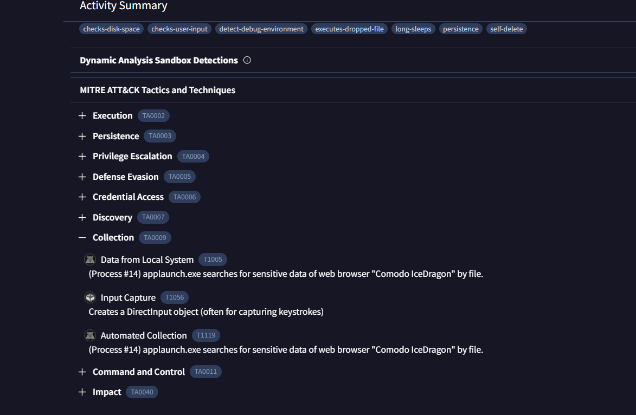Click the self-delete behavior tag
636x415 pixels.
(506, 29)
